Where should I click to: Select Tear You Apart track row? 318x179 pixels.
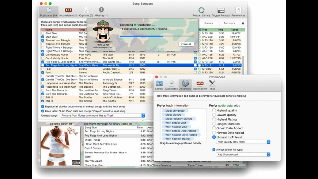pos(93,161)
